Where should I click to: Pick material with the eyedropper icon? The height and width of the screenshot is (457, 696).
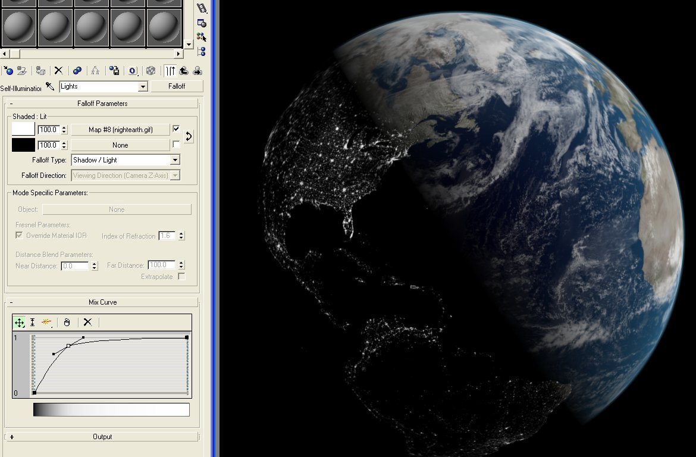click(50, 86)
